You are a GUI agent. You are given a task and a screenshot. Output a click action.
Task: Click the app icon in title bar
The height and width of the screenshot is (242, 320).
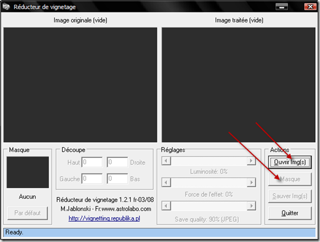point(6,7)
